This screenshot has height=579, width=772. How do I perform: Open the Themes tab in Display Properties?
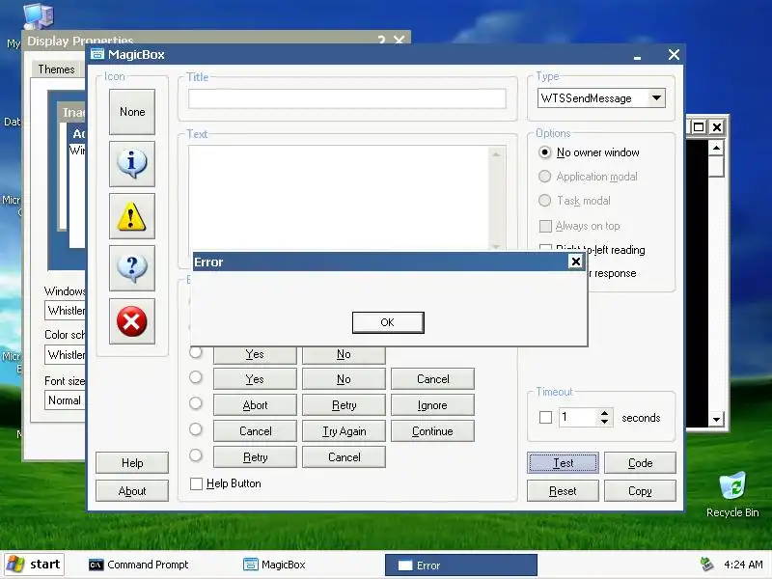pyautogui.click(x=56, y=69)
